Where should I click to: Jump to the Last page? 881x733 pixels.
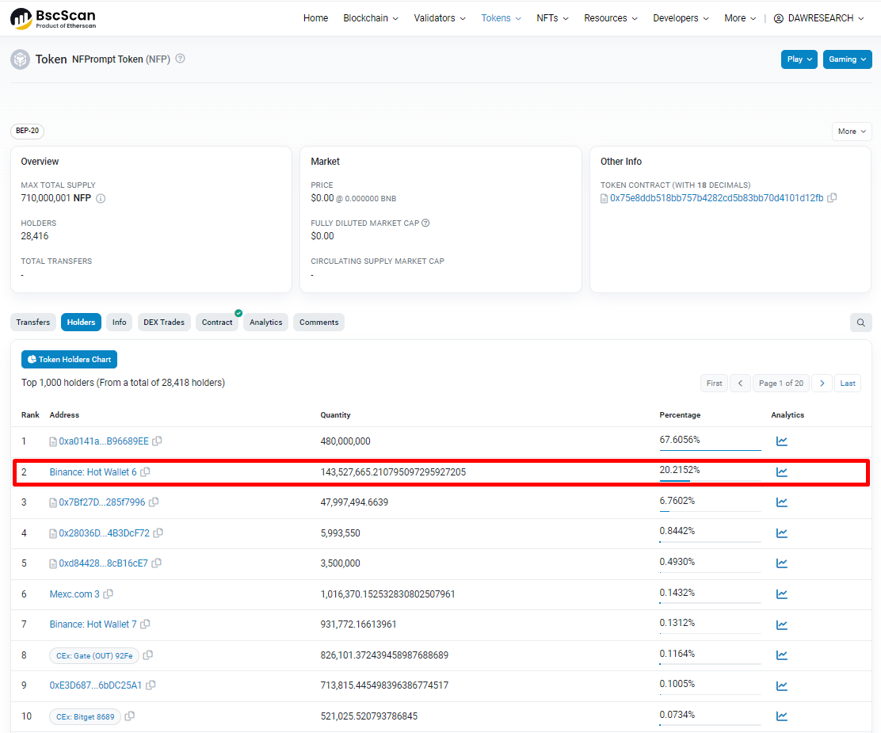847,384
